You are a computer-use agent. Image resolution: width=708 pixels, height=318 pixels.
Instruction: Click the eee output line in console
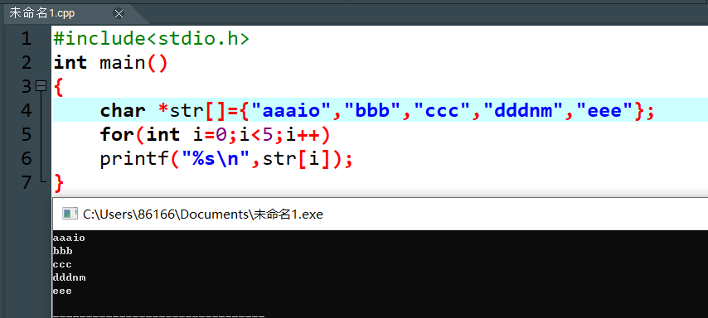click(62, 291)
